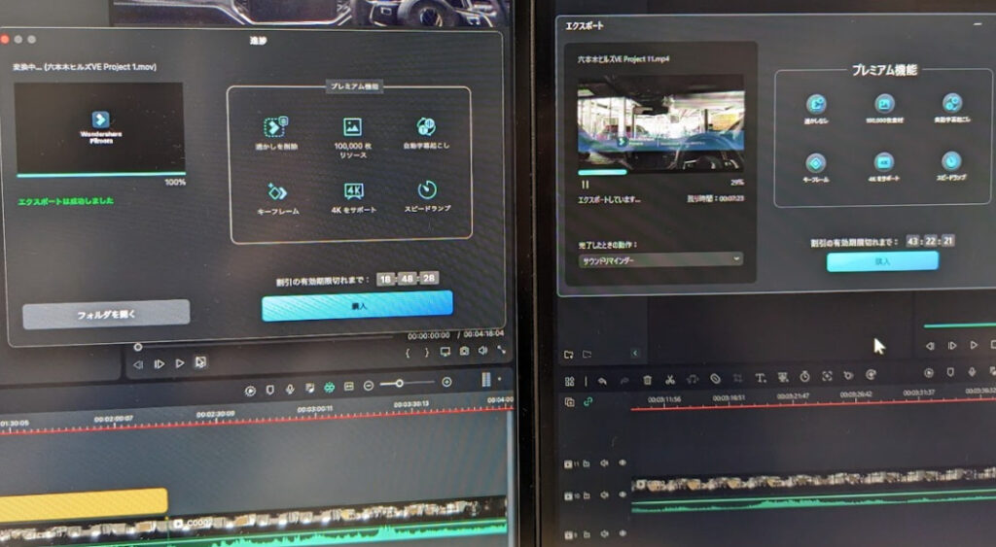Click the speed timer icon in right toolbar
The height and width of the screenshot is (547, 996).
pyautogui.click(x=804, y=376)
